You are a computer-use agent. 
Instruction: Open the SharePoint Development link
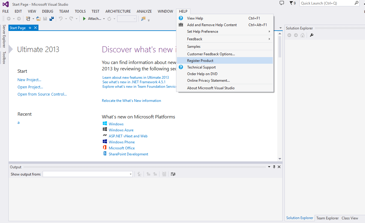point(128,154)
